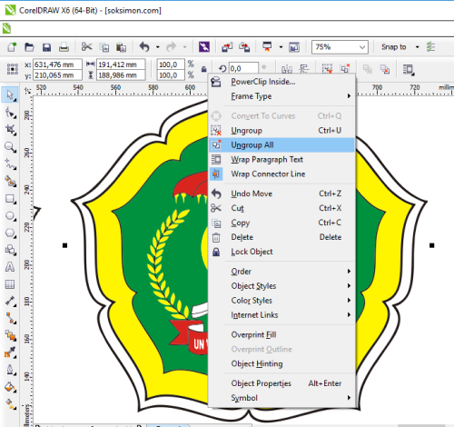Viewport: 454px width, 427px height.
Task: Expand the Symbol submenu
Action: (x=281, y=398)
